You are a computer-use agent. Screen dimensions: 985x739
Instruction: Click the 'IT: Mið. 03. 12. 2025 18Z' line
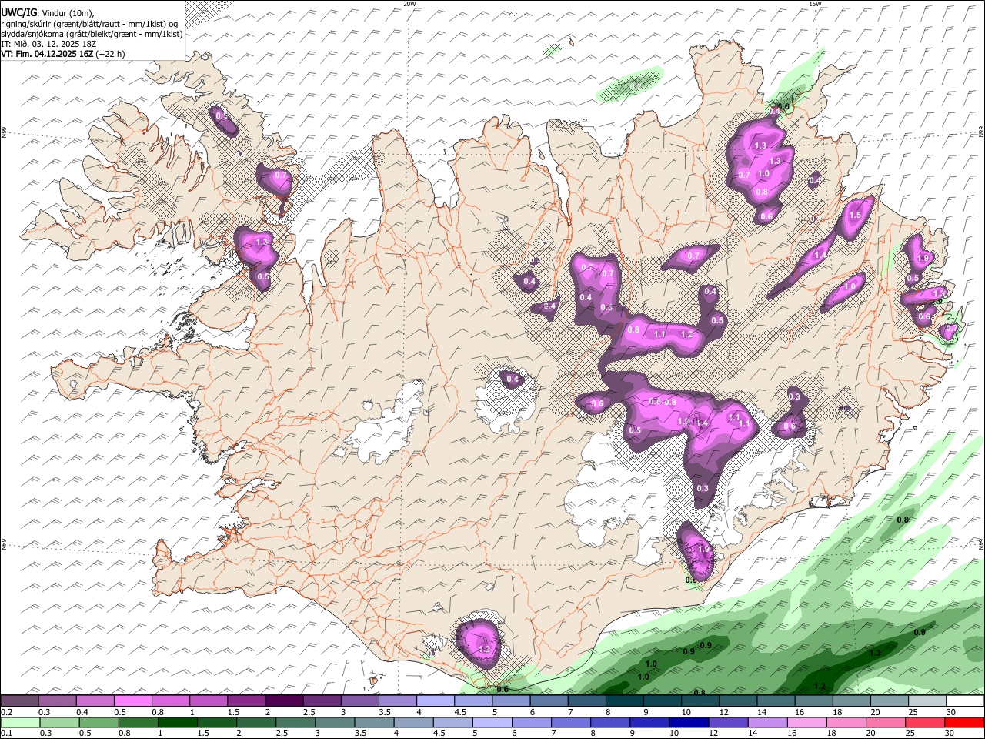click(x=48, y=44)
